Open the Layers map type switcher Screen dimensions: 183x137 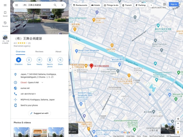pos(74,128)
